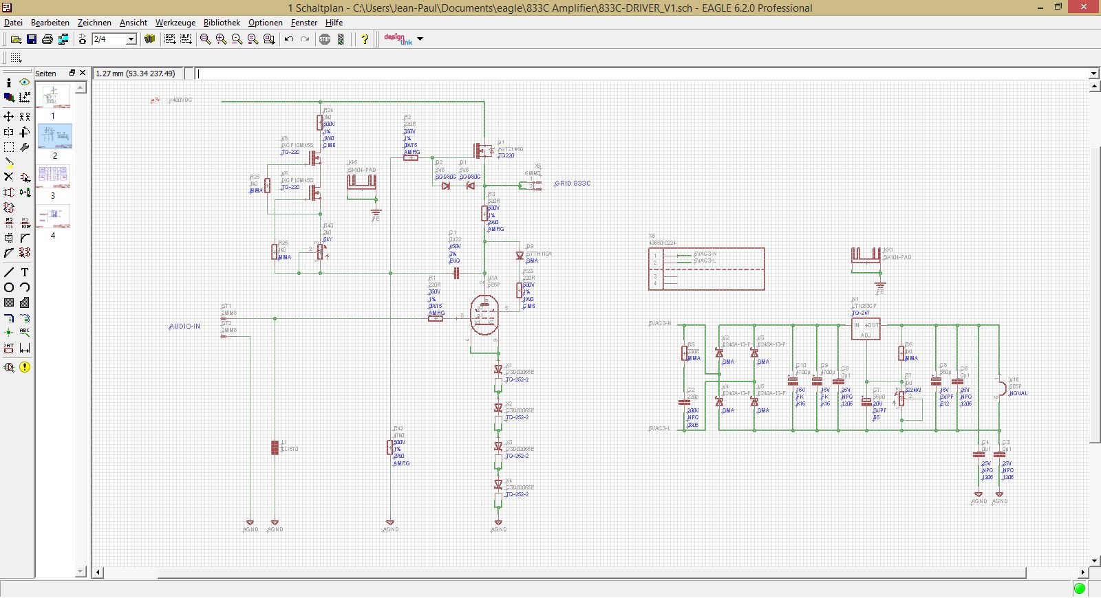Select the Circle drawing tool
1101x598 pixels.
[x=9, y=287]
